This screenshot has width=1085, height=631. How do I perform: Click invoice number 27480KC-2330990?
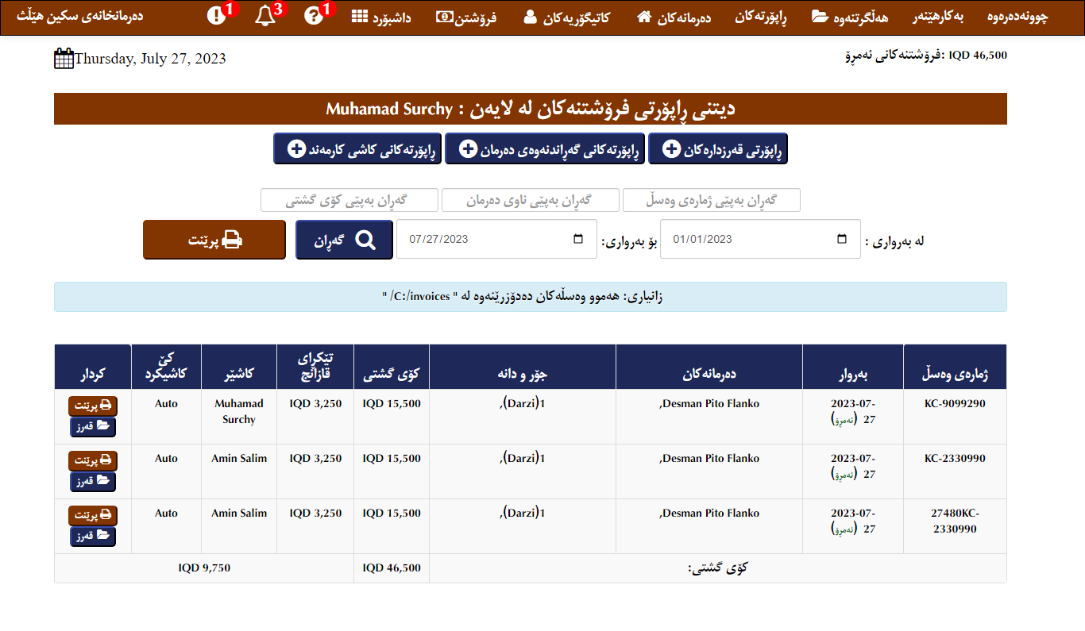(x=955, y=521)
